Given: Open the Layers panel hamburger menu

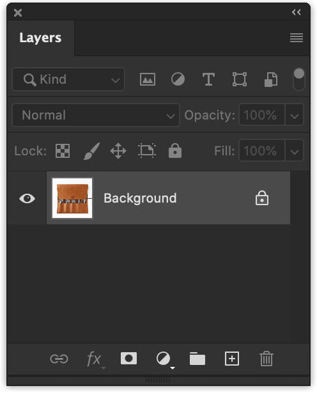Looking at the screenshot, I should 297,38.
